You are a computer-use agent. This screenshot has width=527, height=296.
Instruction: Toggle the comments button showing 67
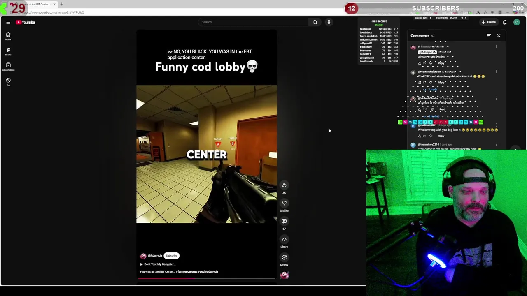[x=284, y=221]
